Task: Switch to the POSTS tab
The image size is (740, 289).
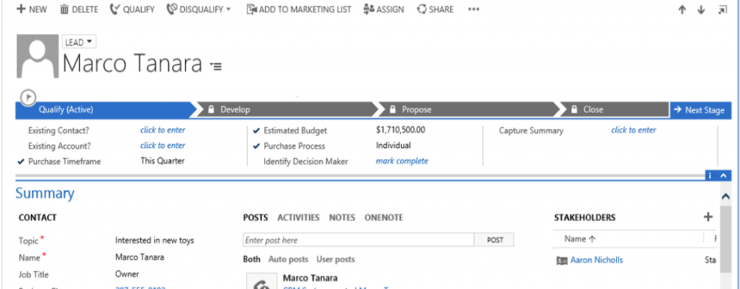Action: [255, 217]
